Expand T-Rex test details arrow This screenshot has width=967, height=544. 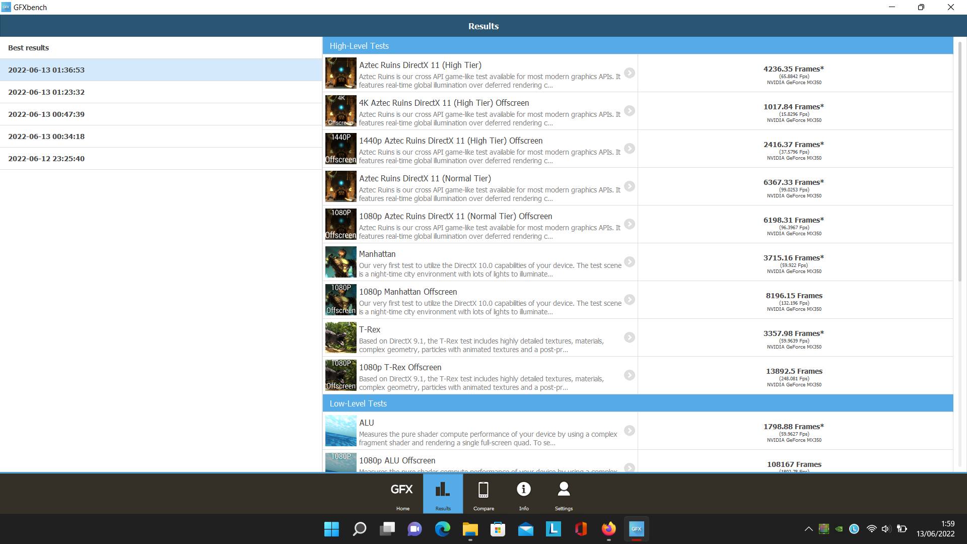pos(630,337)
